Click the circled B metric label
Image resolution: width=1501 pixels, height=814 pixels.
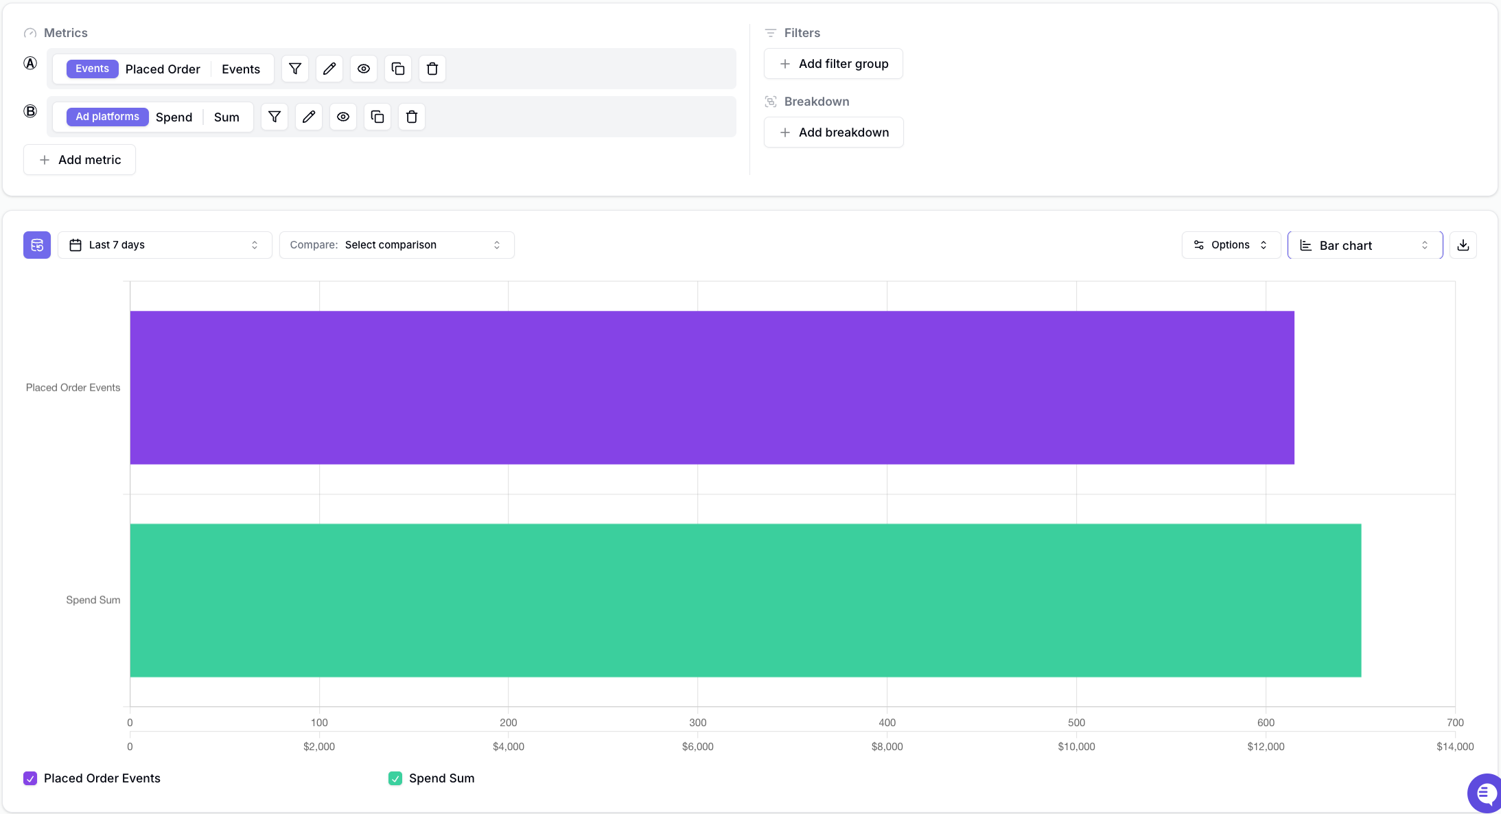point(30,111)
